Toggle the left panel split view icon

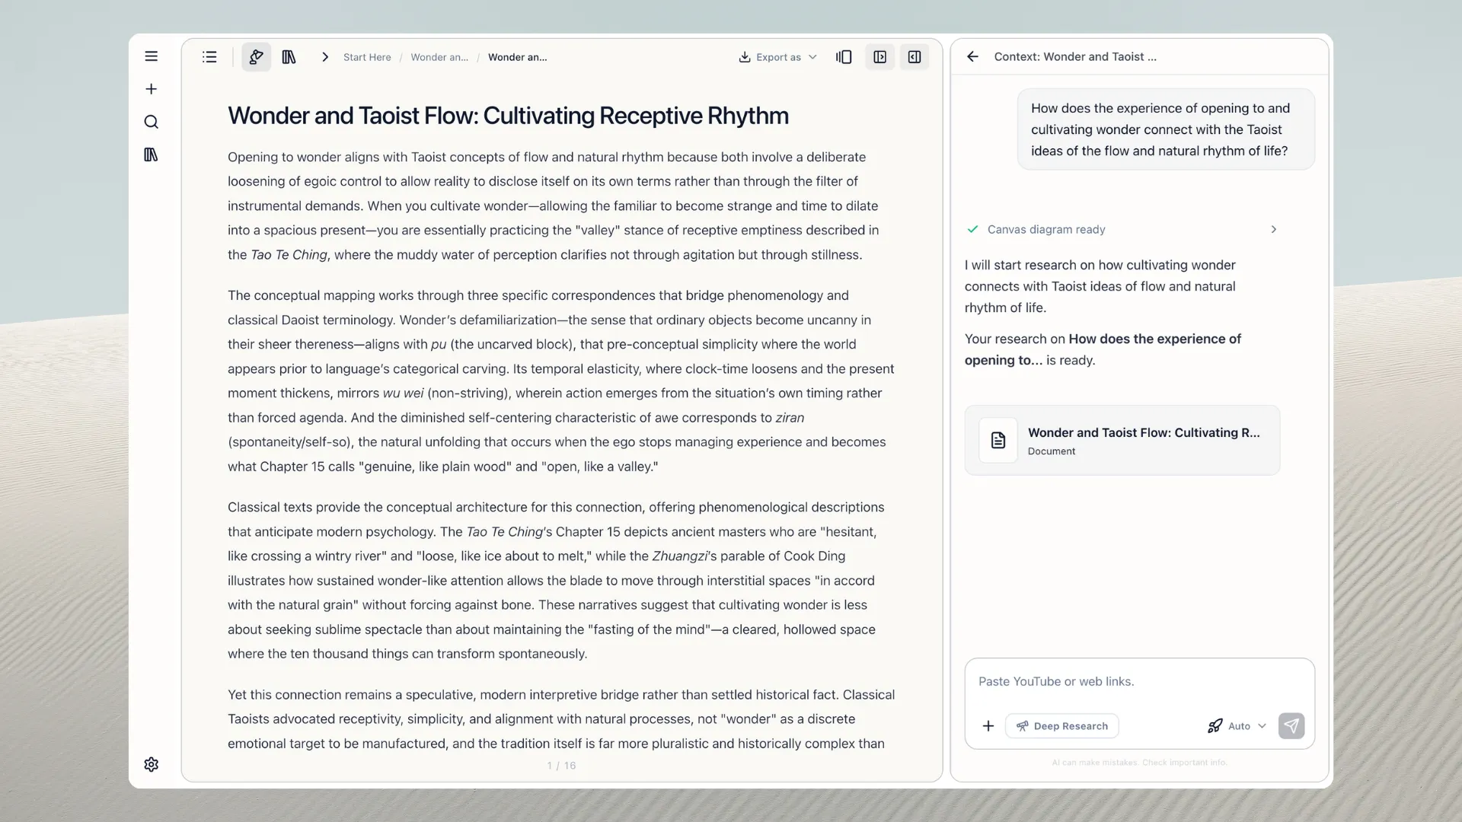[x=879, y=57]
